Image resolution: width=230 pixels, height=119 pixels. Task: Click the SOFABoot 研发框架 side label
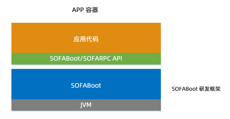tap(196, 89)
